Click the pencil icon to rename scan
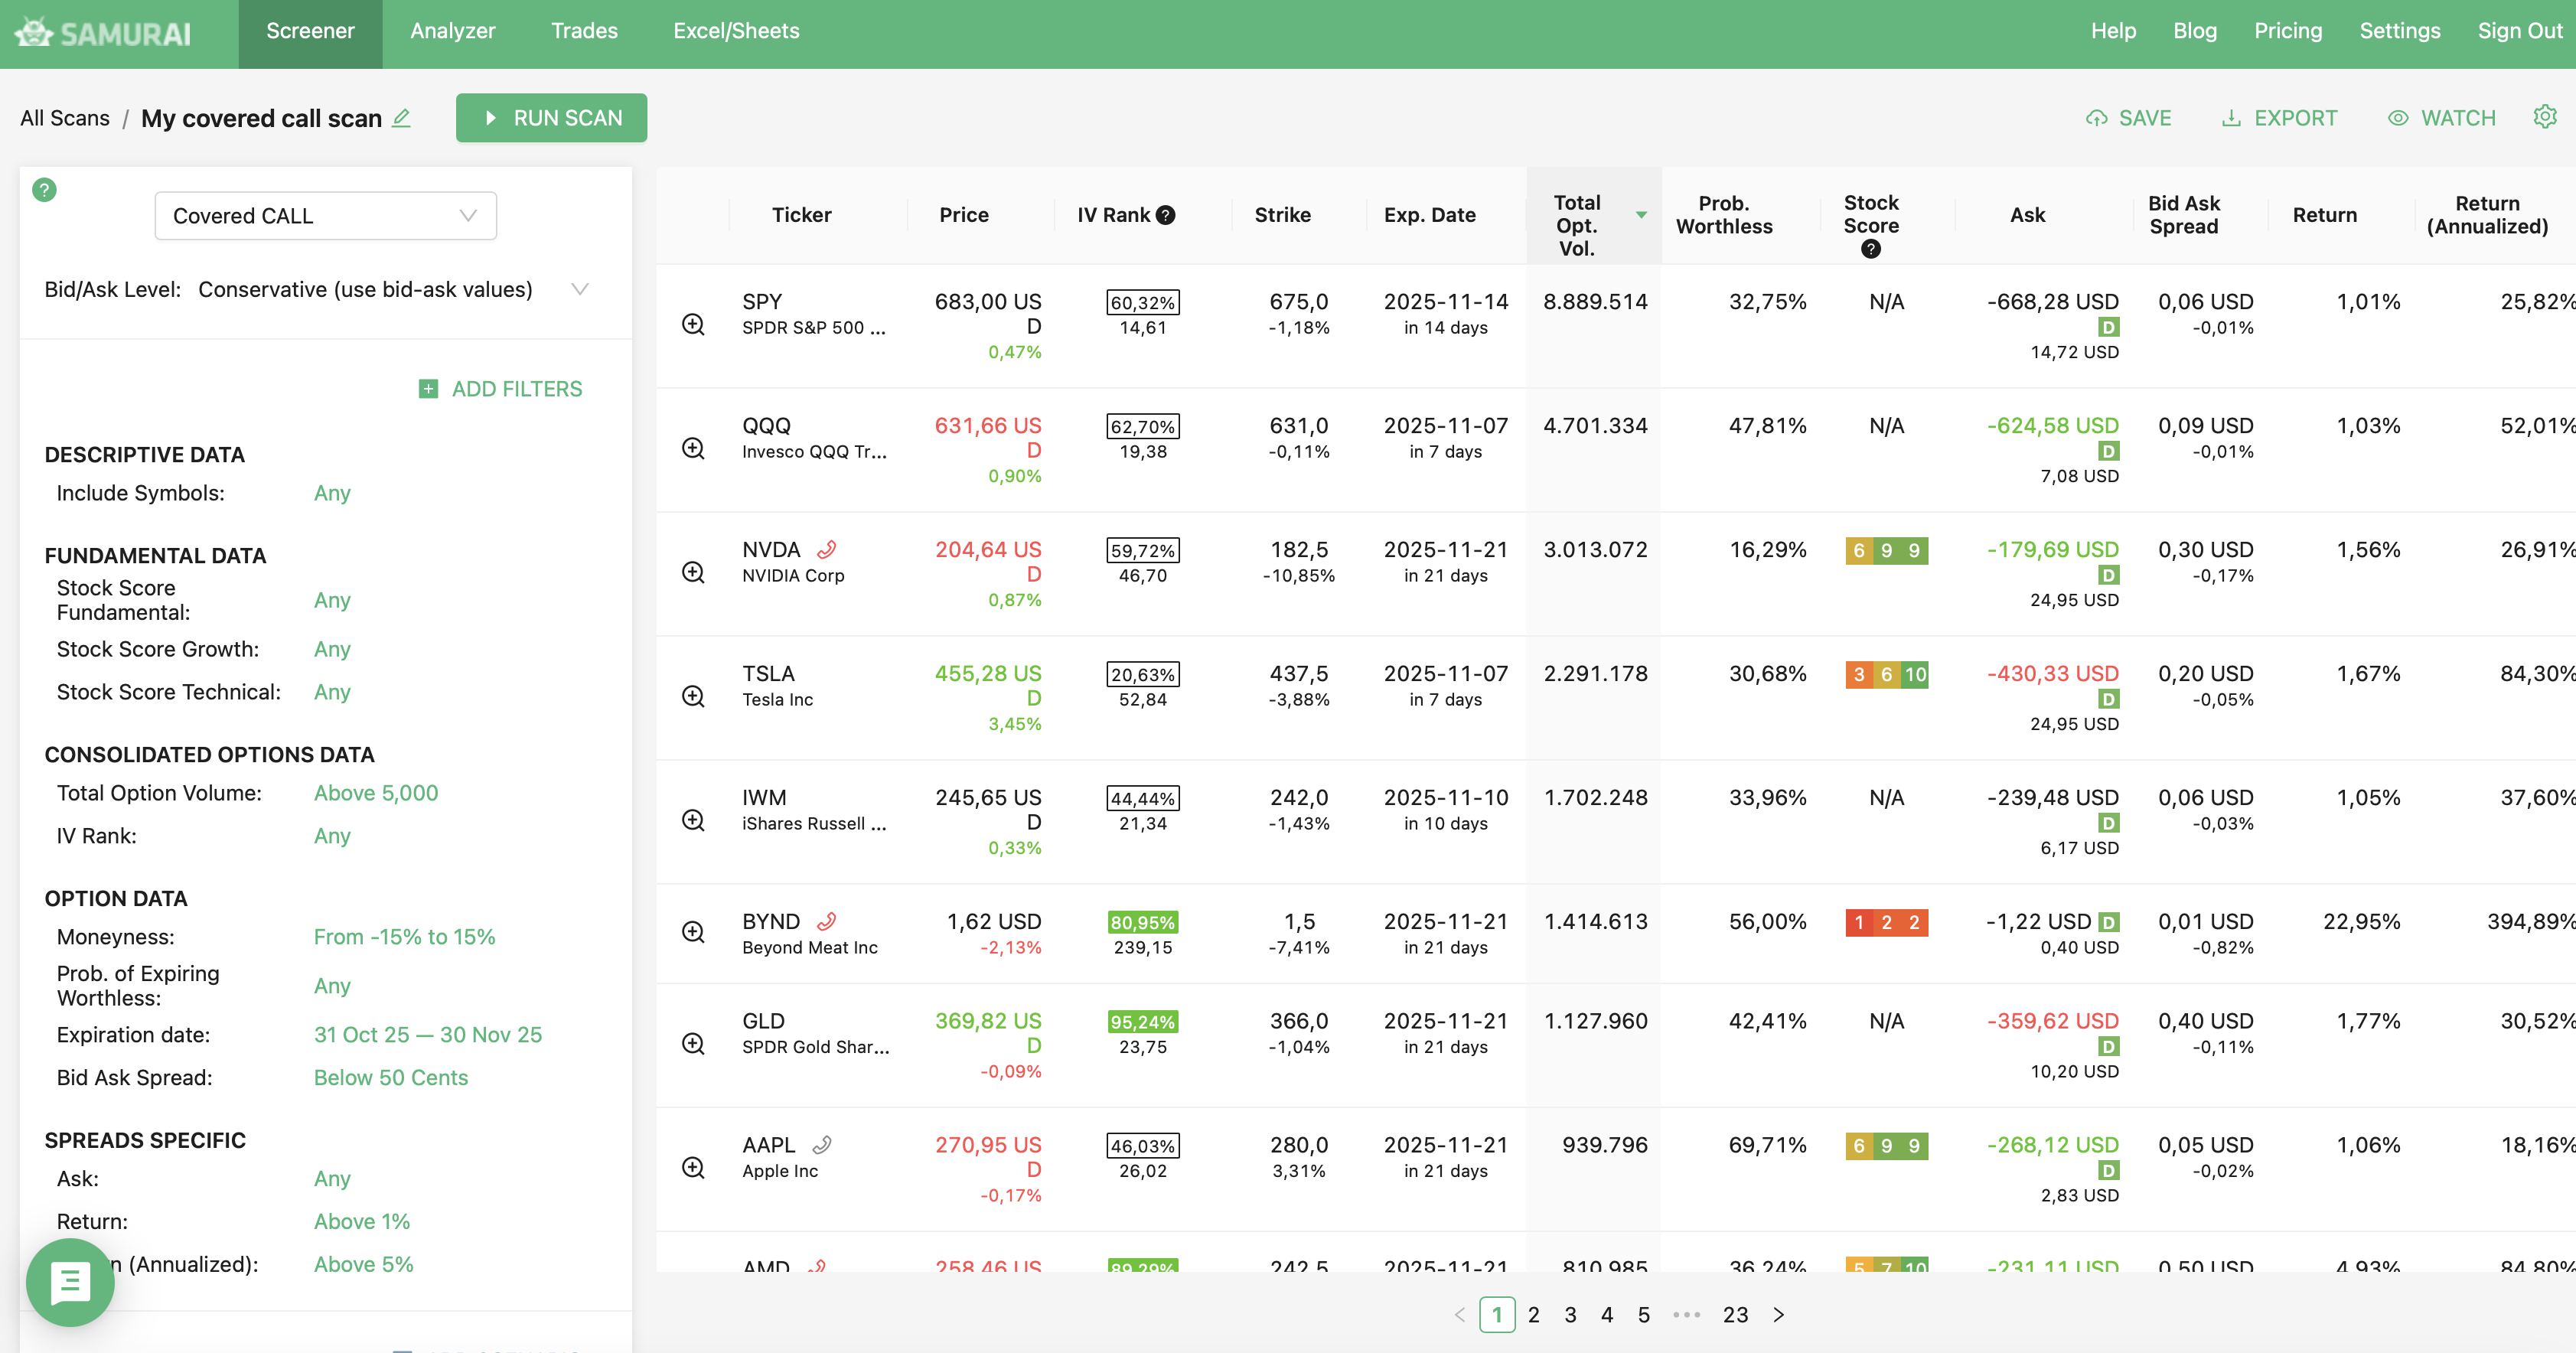This screenshot has width=2576, height=1353. click(x=402, y=118)
